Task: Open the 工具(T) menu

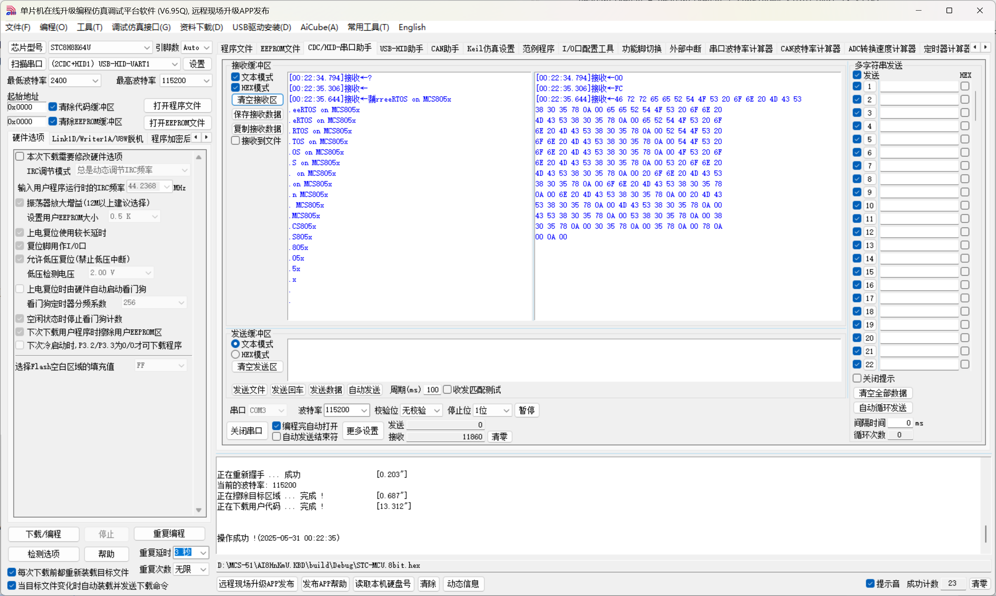Action: [90, 27]
